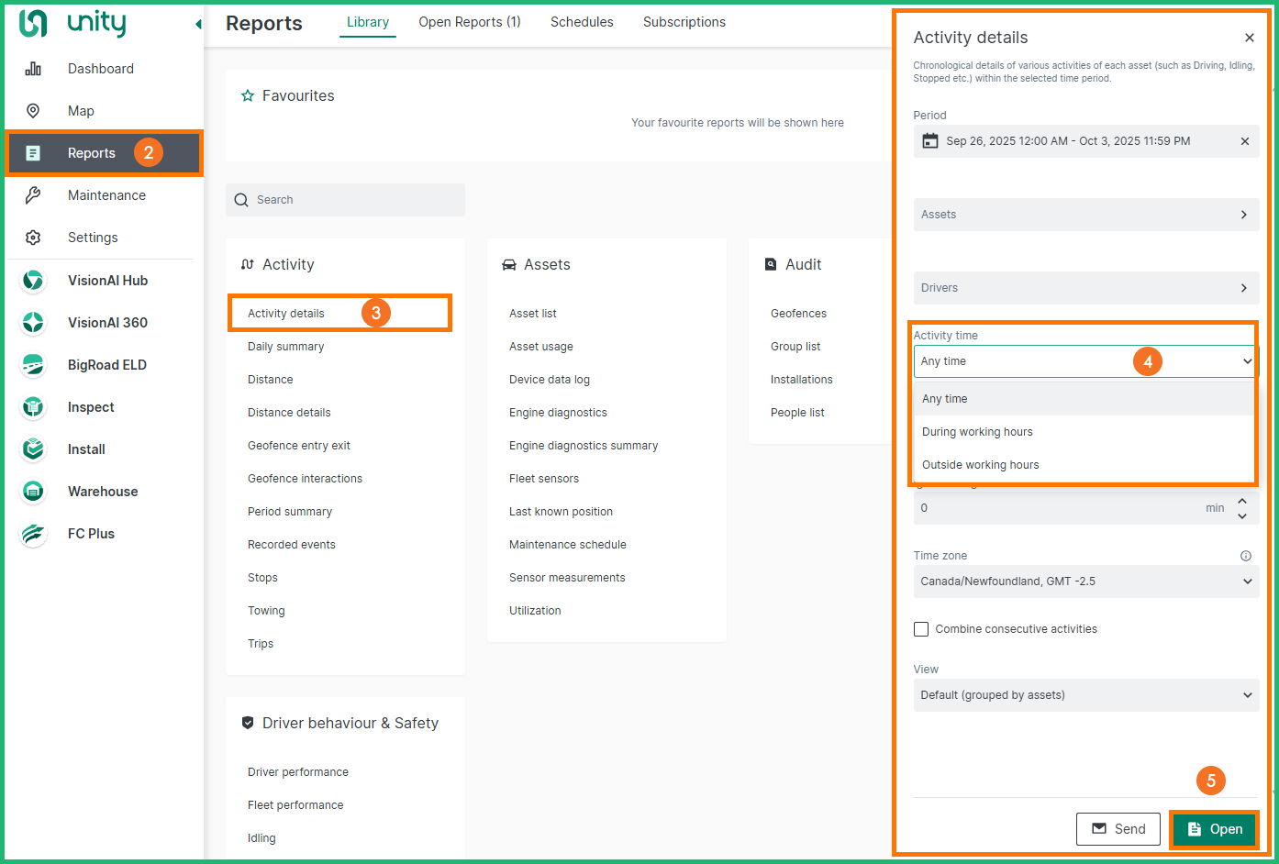Expand the Assets selector row

point(1085,215)
